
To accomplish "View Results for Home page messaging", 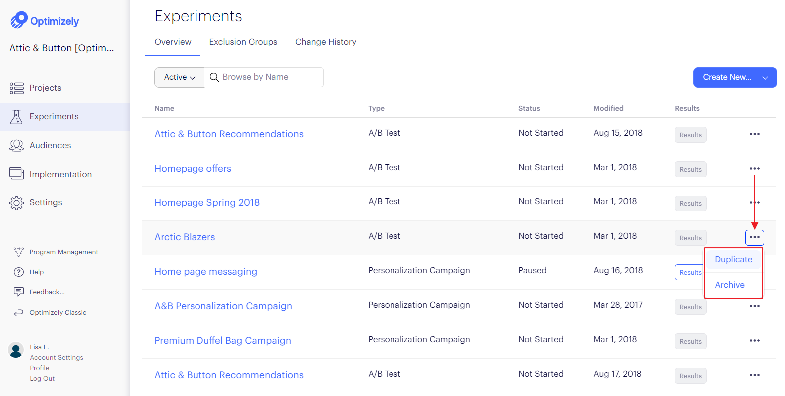I will (x=690, y=272).
